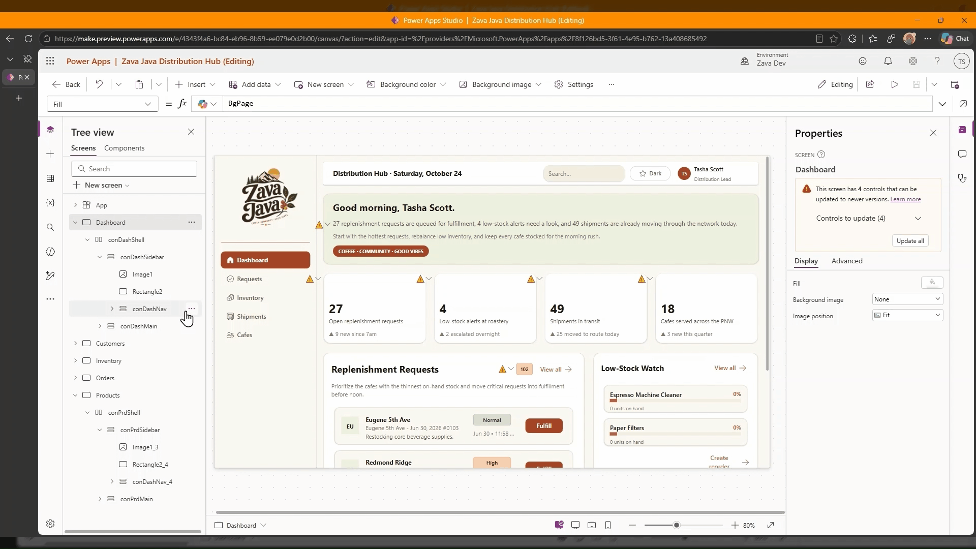Click the Paste clipboard icon

[x=139, y=84]
